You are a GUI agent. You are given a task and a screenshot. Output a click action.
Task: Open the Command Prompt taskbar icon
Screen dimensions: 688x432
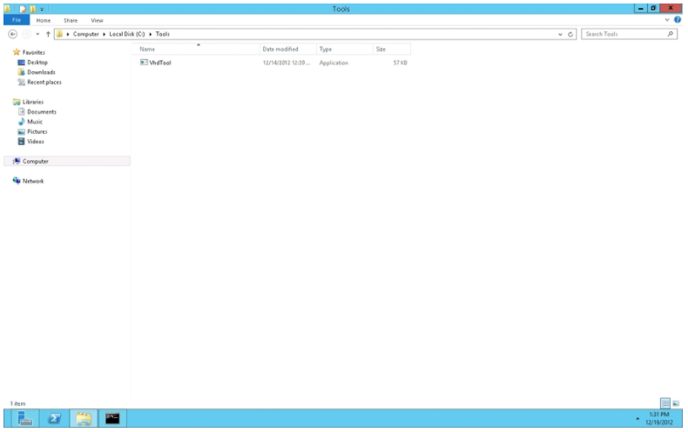tap(112, 418)
